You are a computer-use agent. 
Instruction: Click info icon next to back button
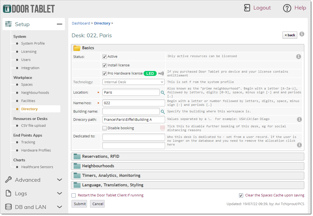(302, 34)
